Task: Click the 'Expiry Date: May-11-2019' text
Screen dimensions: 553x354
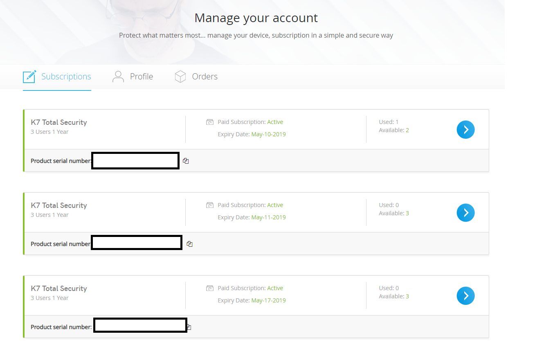Action: click(252, 217)
